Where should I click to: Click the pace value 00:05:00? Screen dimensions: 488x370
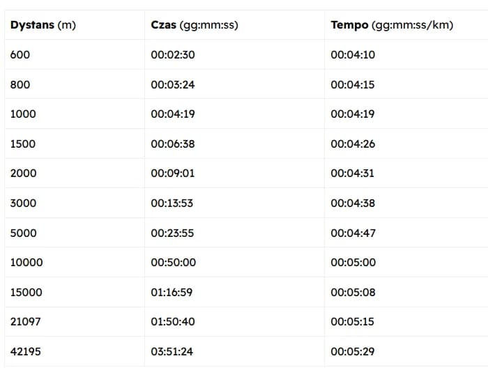click(353, 262)
